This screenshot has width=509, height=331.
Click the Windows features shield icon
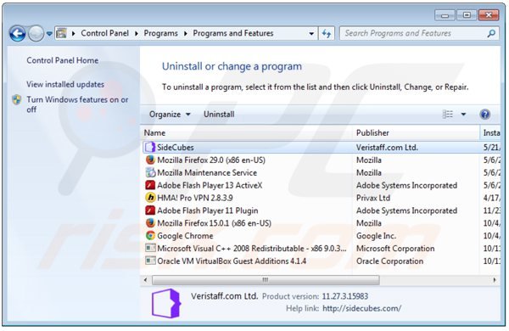[x=17, y=99]
